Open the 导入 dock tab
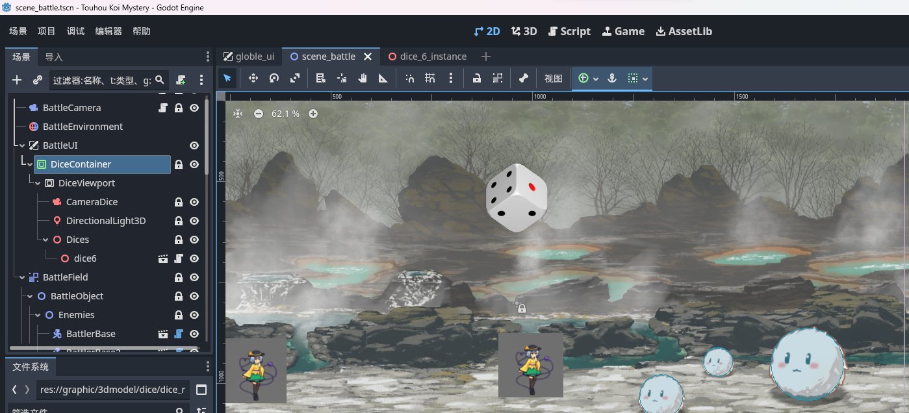This screenshot has width=909, height=413. click(x=53, y=57)
